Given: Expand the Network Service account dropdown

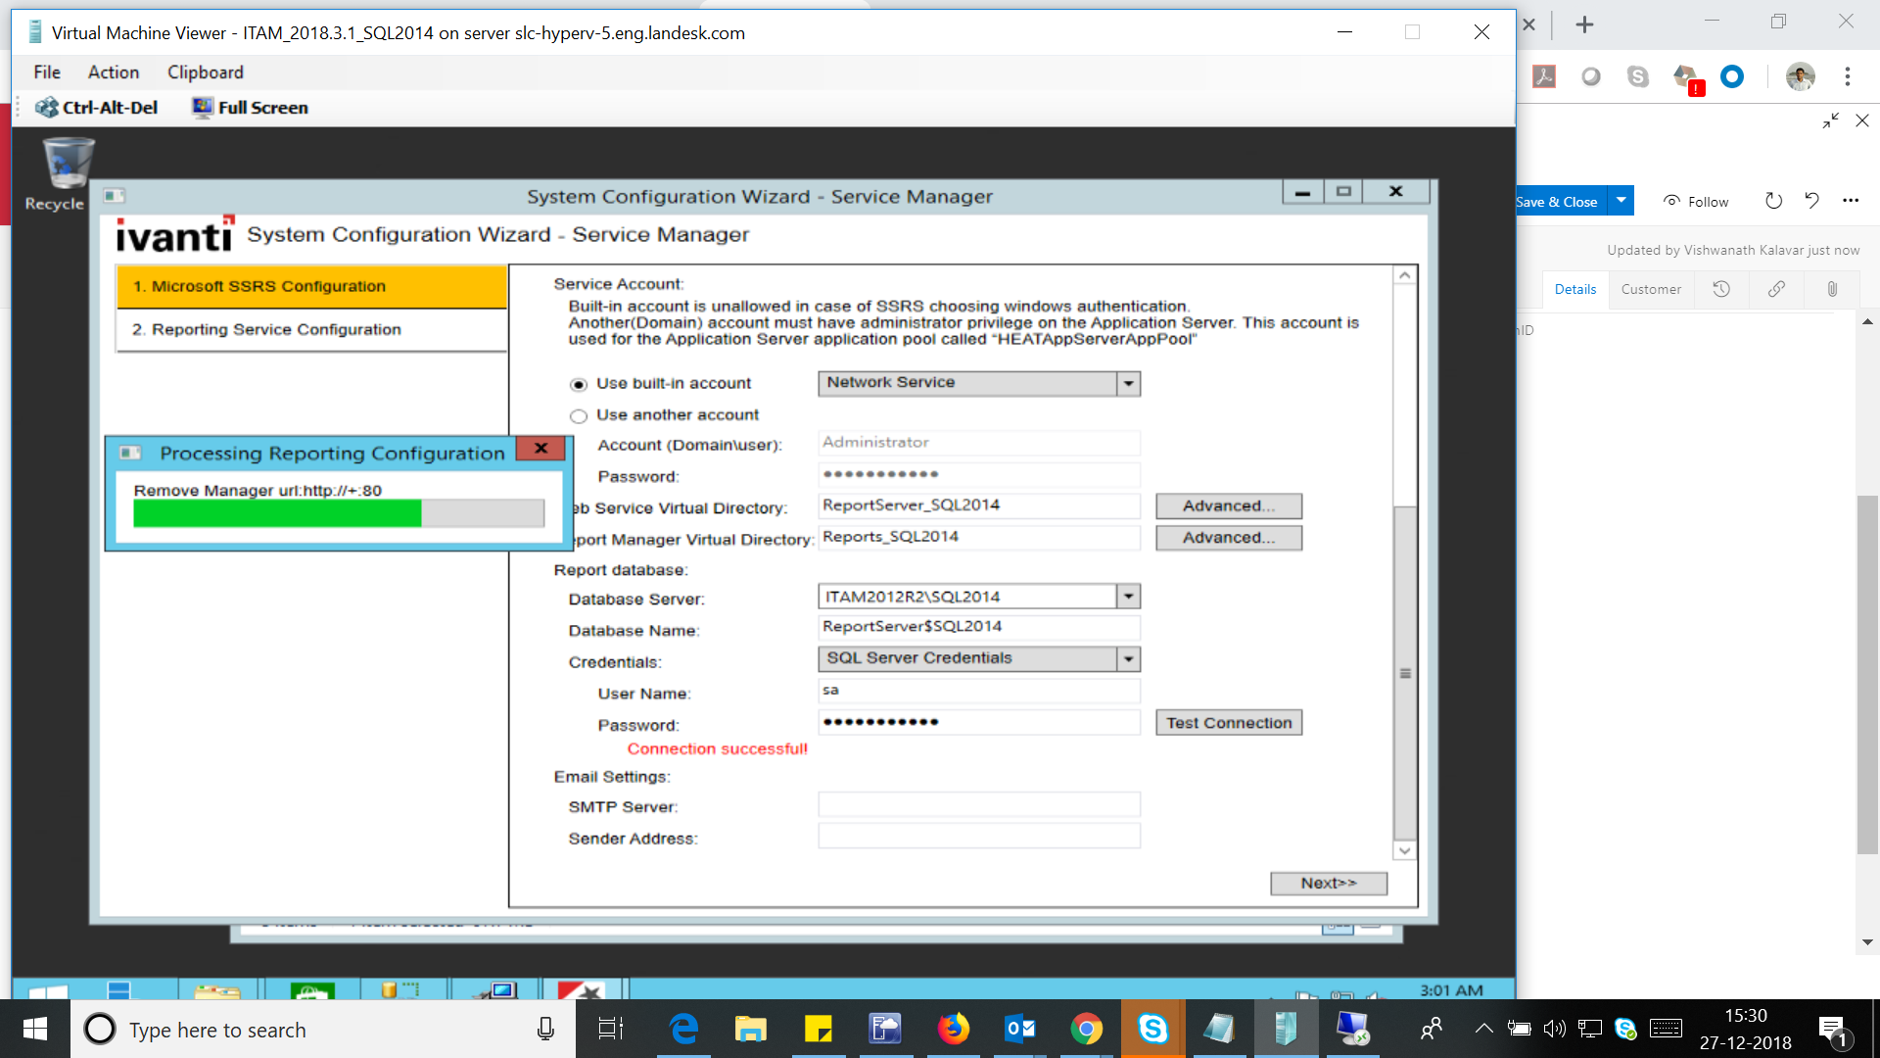Looking at the screenshot, I should 1128,384.
